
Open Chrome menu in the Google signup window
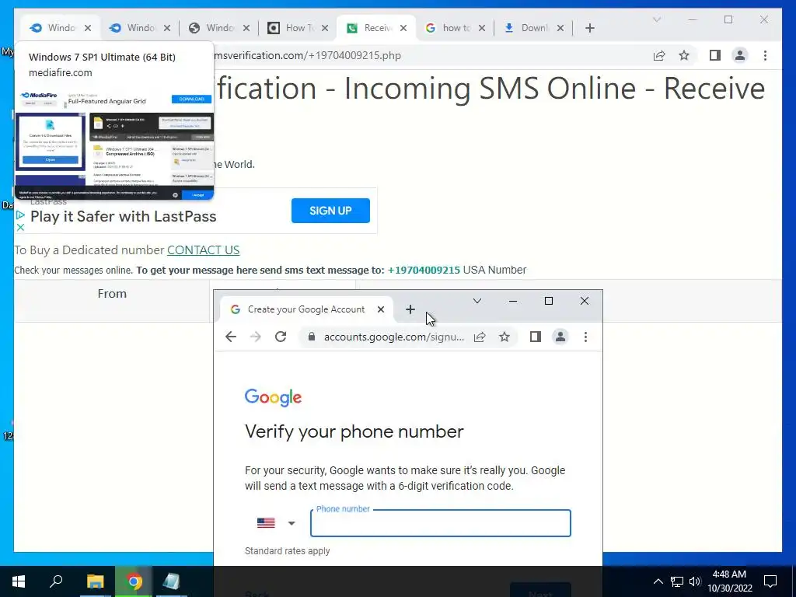[585, 337]
